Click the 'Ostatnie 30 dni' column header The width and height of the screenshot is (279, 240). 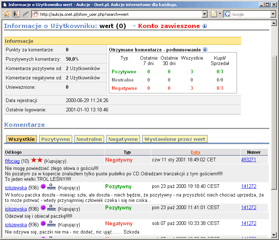pos(169,61)
